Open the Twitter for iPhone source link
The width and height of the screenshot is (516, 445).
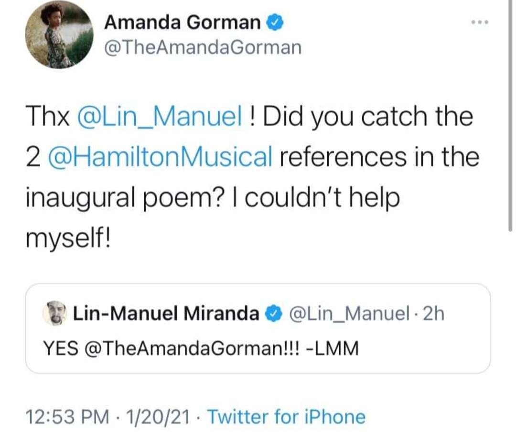(286, 417)
